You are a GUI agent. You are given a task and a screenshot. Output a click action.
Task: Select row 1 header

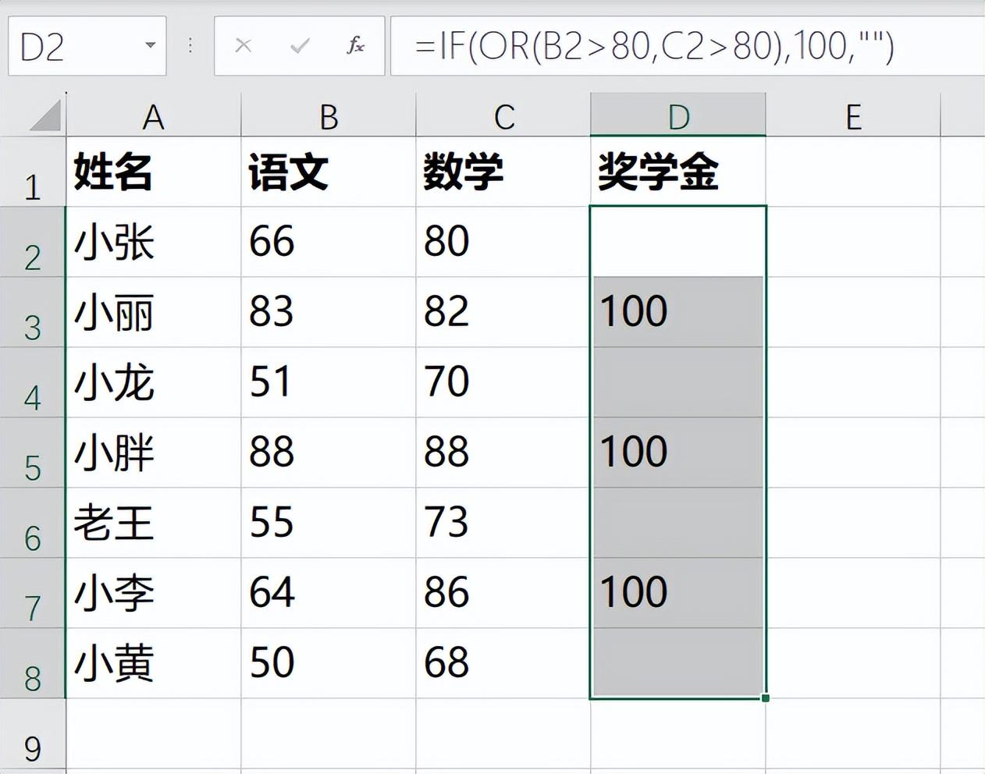point(33,172)
